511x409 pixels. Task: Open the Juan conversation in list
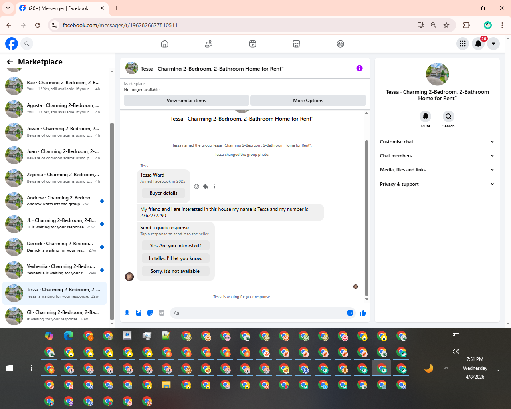click(x=55, y=155)
